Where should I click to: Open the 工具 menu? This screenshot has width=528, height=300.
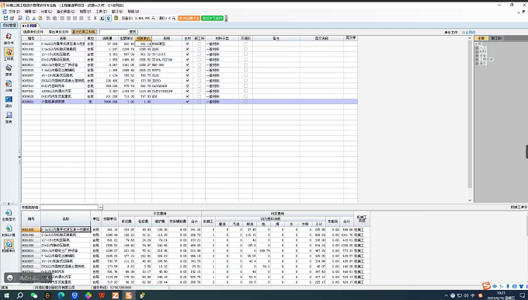(101, 12)
